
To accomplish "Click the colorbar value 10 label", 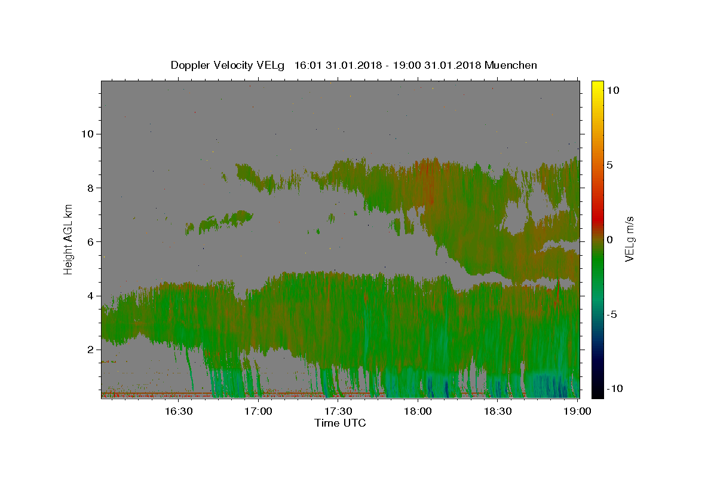I will (613, 90).
